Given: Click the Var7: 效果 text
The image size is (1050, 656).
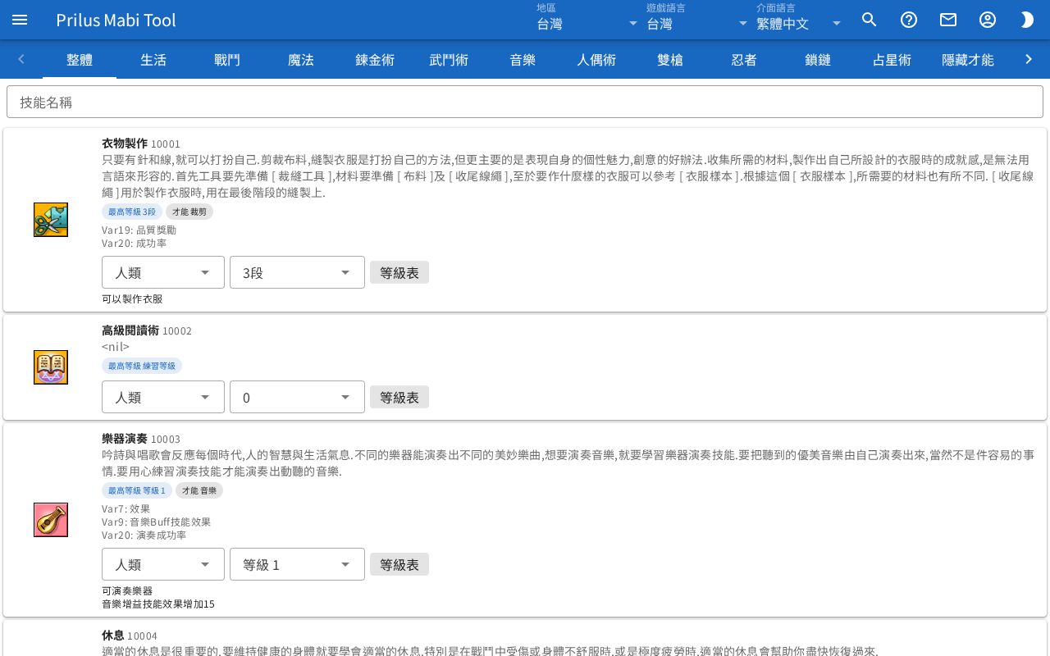Looking at the screenshot, I should click(x=126, y=509).
